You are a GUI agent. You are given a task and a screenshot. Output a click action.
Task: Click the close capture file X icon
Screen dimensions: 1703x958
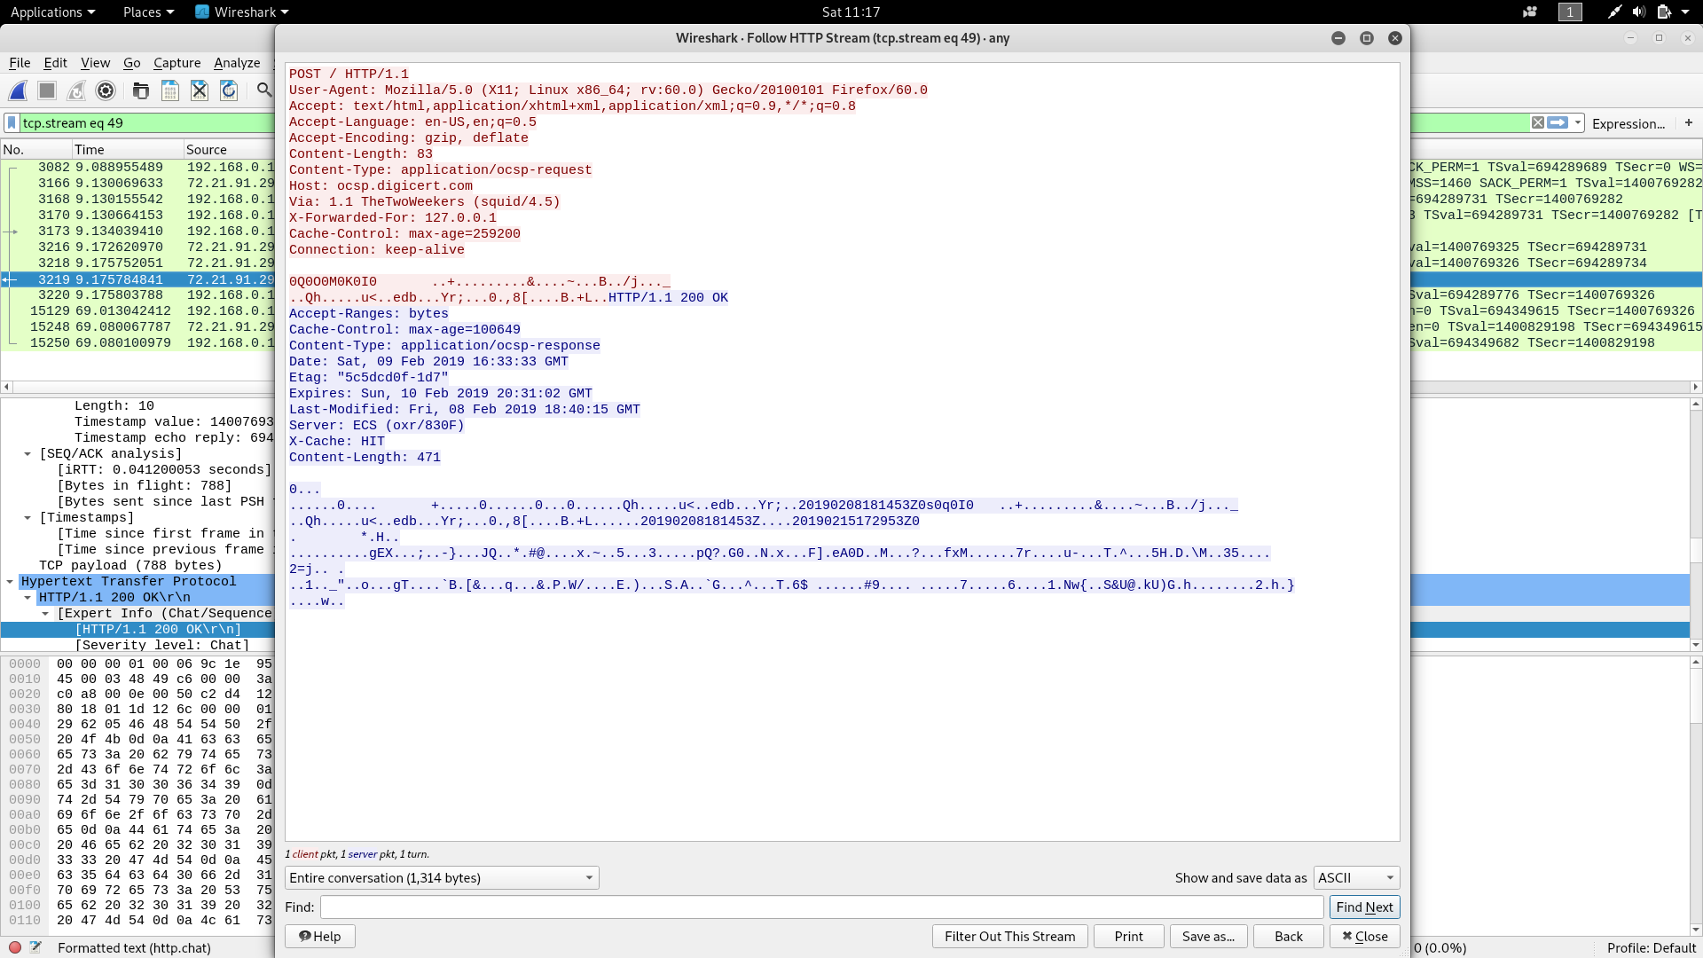[200, 90]
